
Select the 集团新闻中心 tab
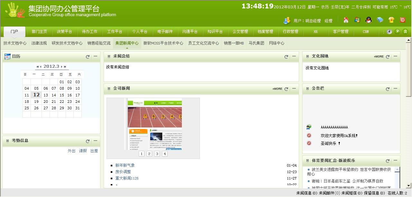pos(127,43)
